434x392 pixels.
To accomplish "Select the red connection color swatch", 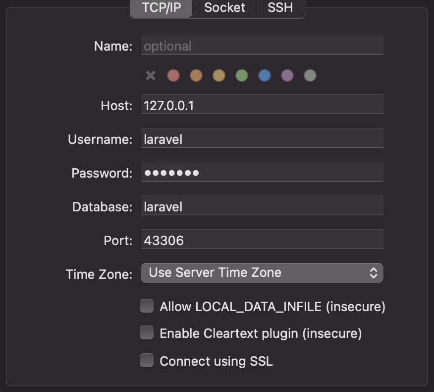I will pyautogui.click(x=173, y=75).
